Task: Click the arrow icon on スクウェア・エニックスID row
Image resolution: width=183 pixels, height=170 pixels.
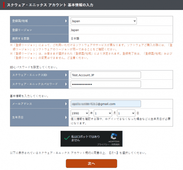Action: 66,75
